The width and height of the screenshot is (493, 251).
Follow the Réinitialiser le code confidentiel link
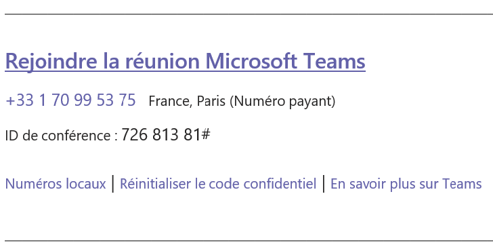[x=218, y=184]
